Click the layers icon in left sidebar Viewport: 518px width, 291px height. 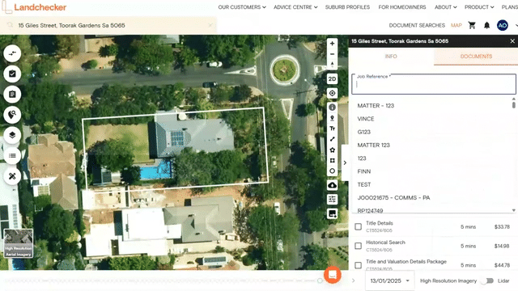[12, 135]
